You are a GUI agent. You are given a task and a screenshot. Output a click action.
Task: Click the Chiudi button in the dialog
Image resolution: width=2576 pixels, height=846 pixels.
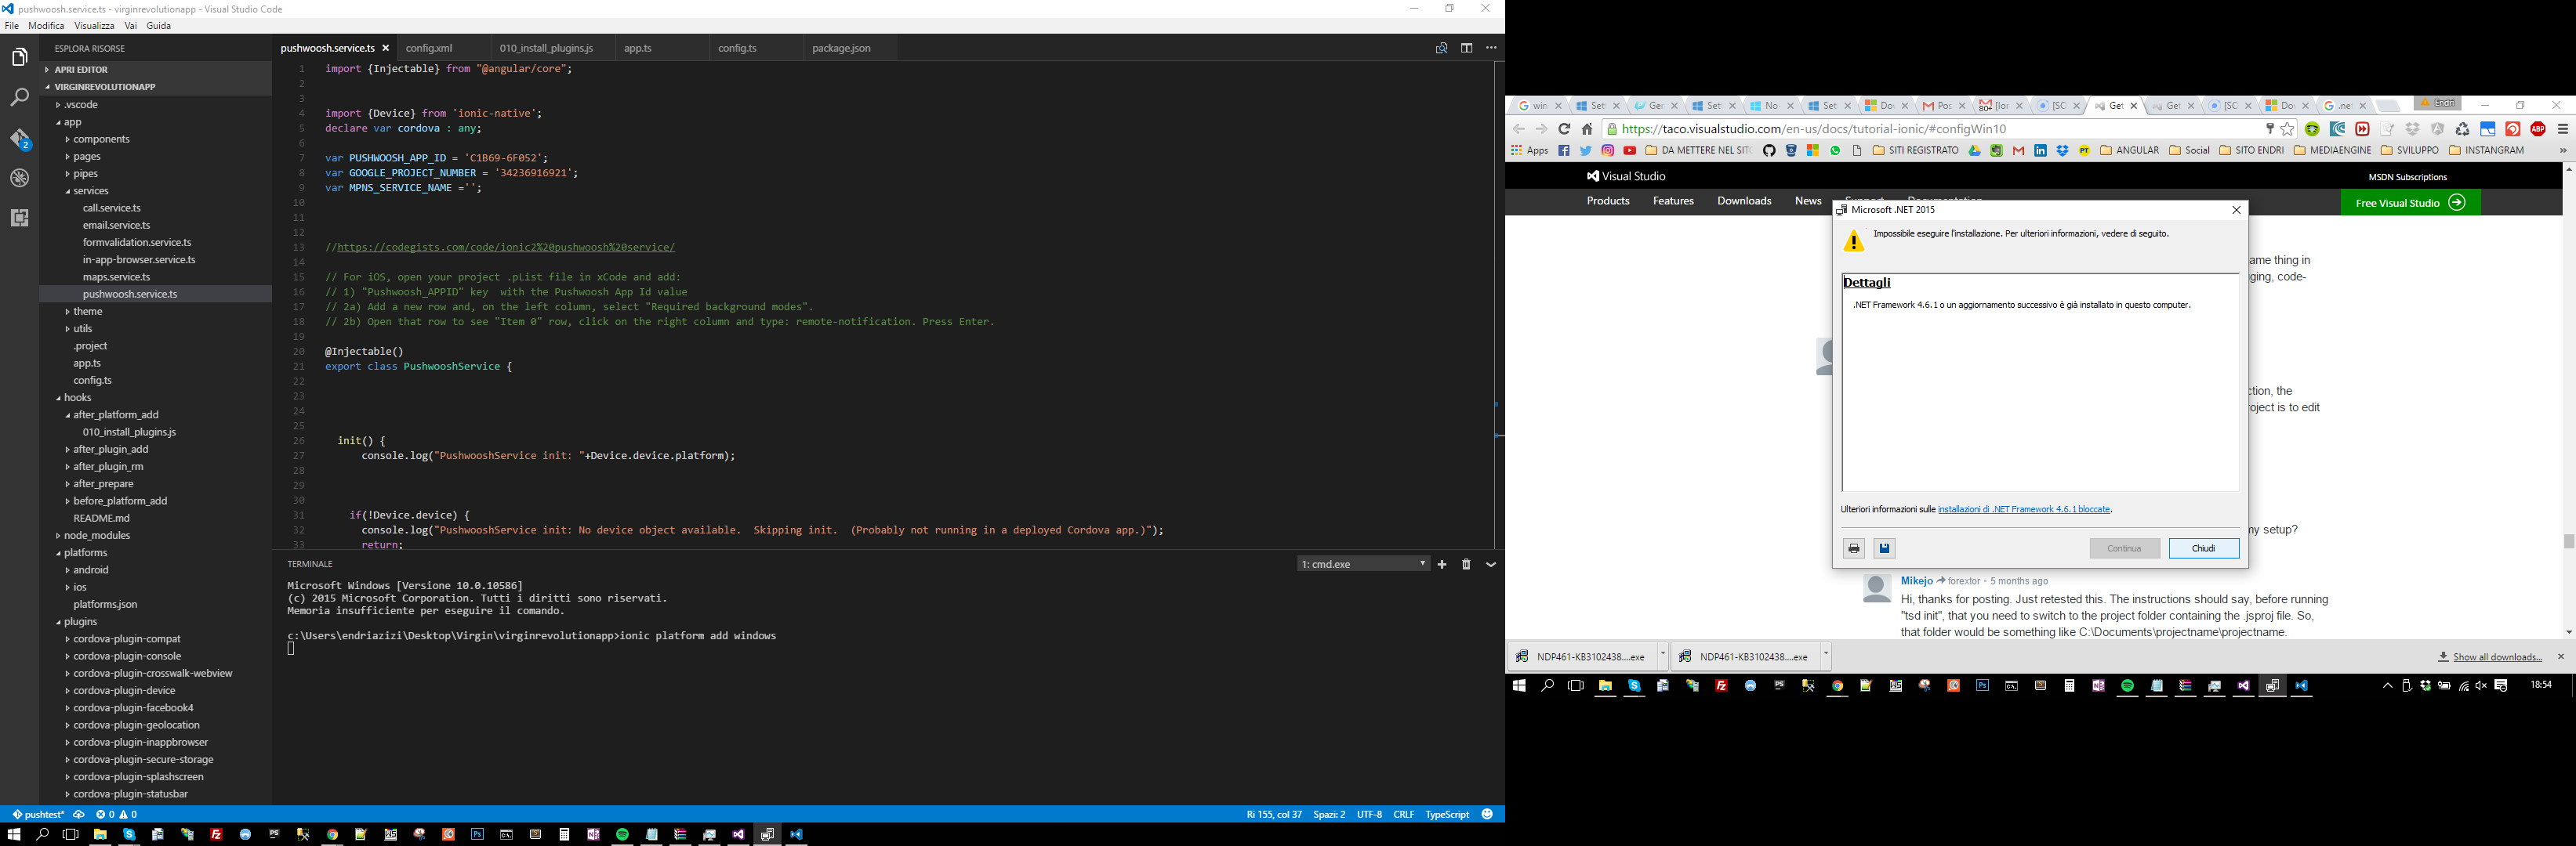[2203, 548]
